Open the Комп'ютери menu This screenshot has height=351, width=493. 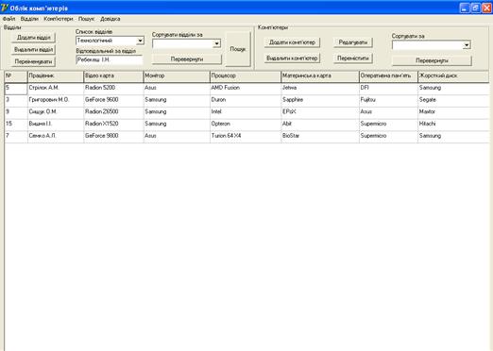pos(59,19)
